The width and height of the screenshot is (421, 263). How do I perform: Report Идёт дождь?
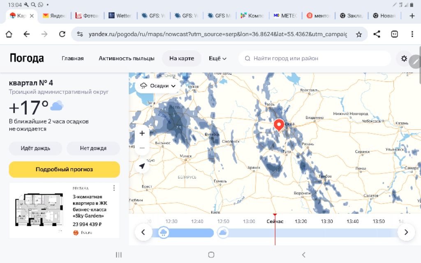(35, 148)
